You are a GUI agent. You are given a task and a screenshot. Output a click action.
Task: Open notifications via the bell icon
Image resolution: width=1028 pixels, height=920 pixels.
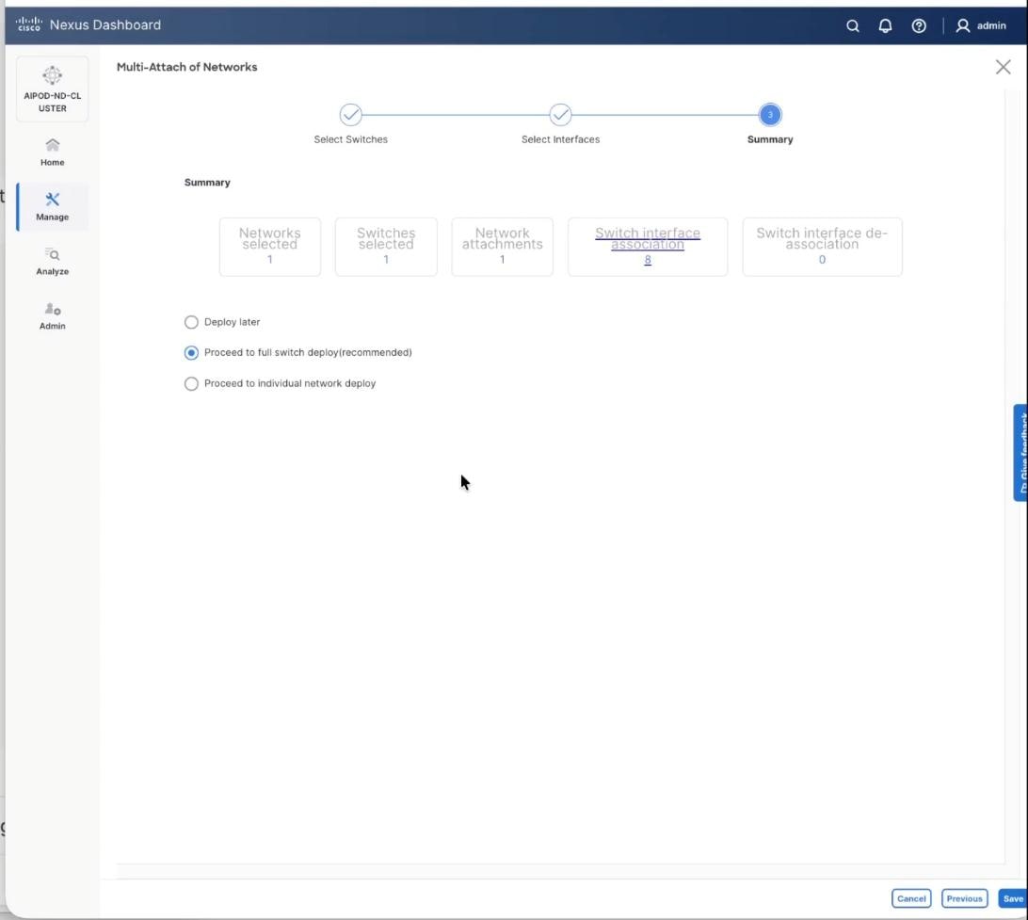pos(885,25)
